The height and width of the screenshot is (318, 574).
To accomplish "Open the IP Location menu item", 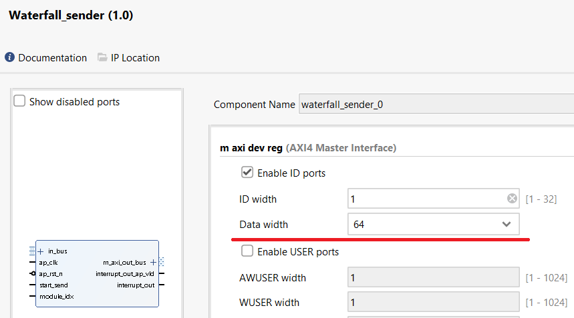I will (x=135, y=58).
